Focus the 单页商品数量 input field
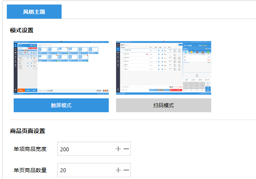Viewport: 256px width, 179px height. point(86,170)
